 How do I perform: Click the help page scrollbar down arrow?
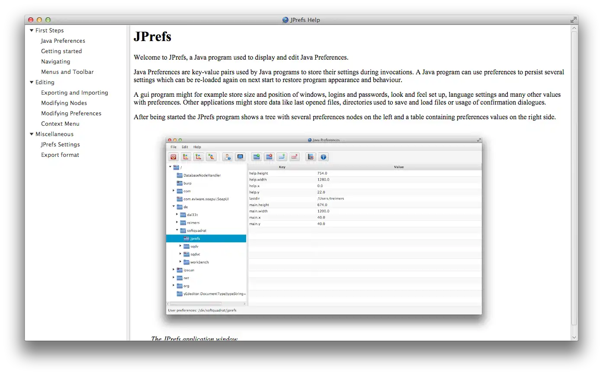coord(574,337)
